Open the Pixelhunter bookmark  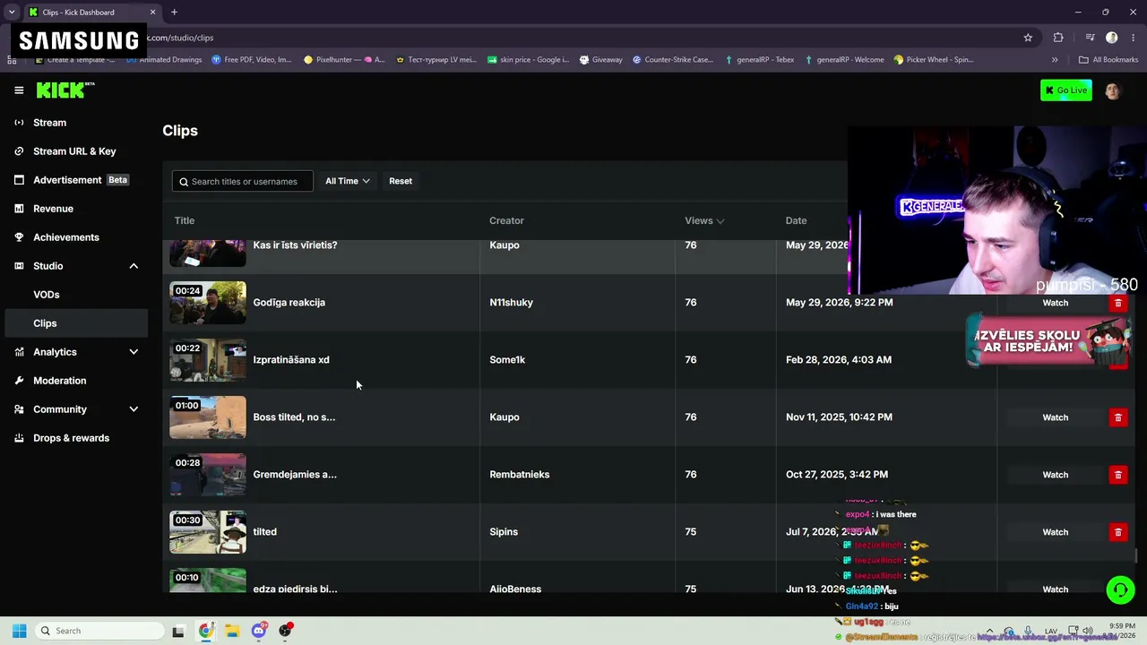click(x=344, y=60)
